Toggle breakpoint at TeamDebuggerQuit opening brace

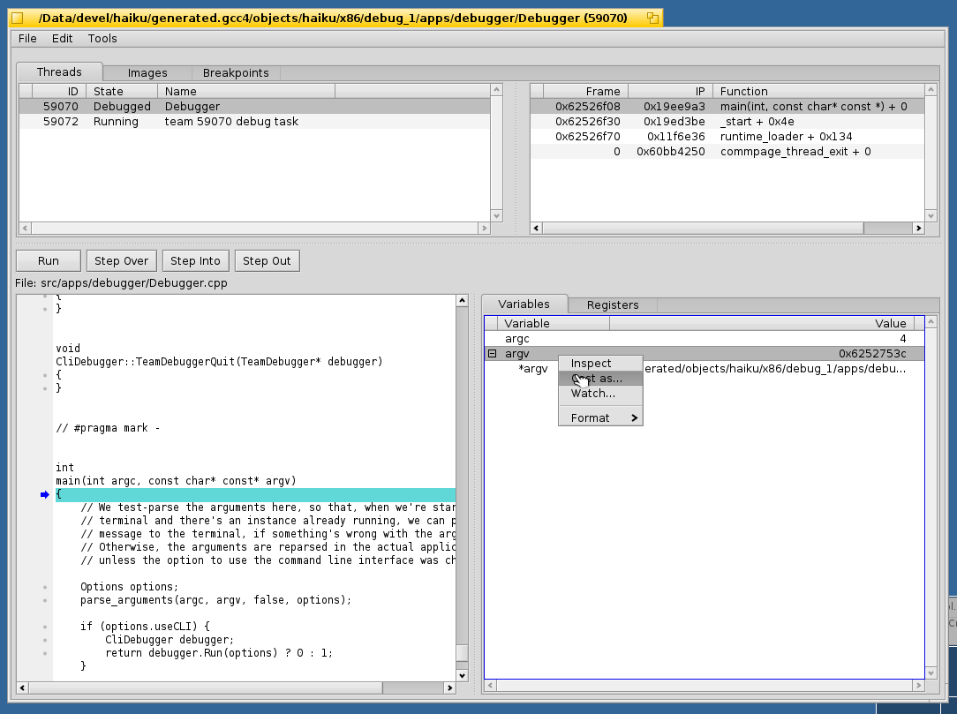pos(44,375)
